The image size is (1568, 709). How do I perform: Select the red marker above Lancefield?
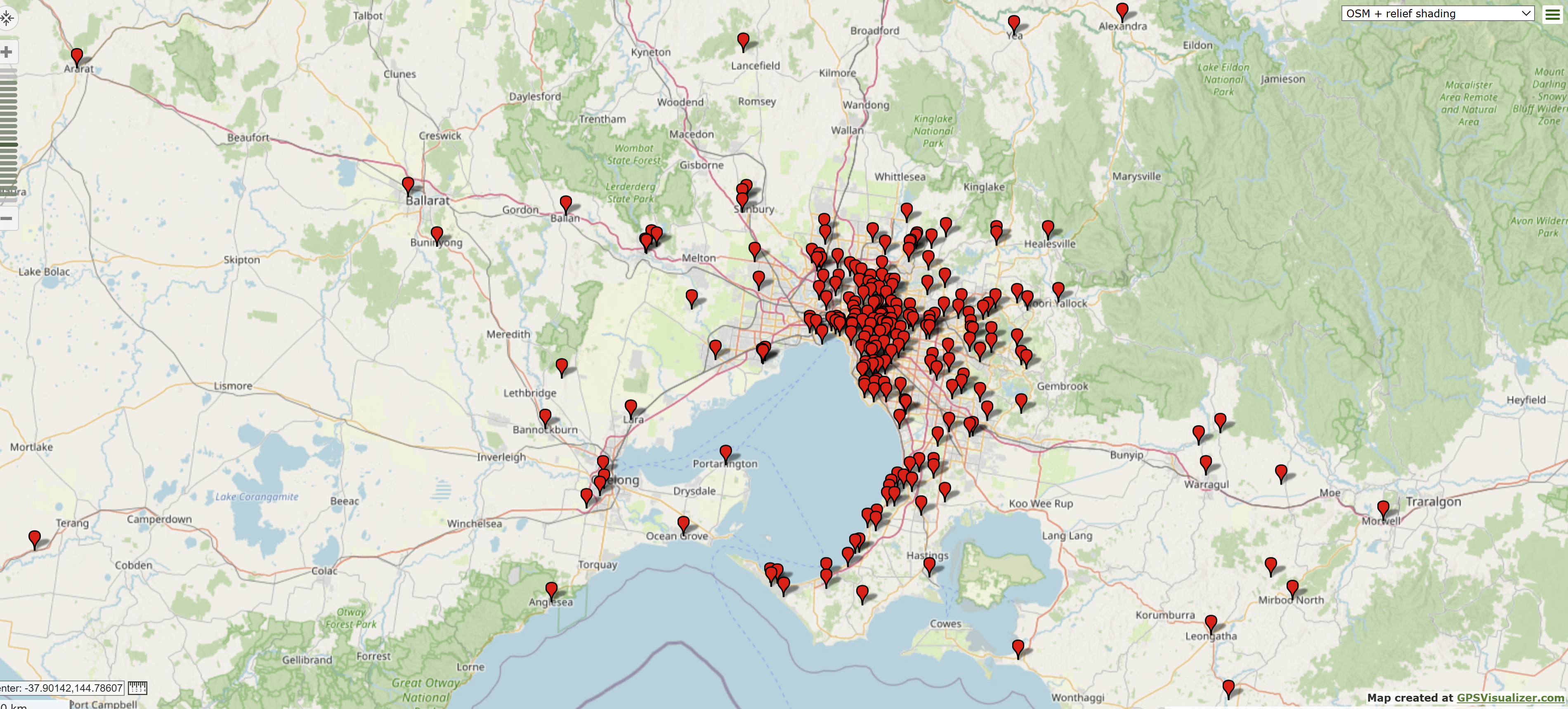click(743, 42)
